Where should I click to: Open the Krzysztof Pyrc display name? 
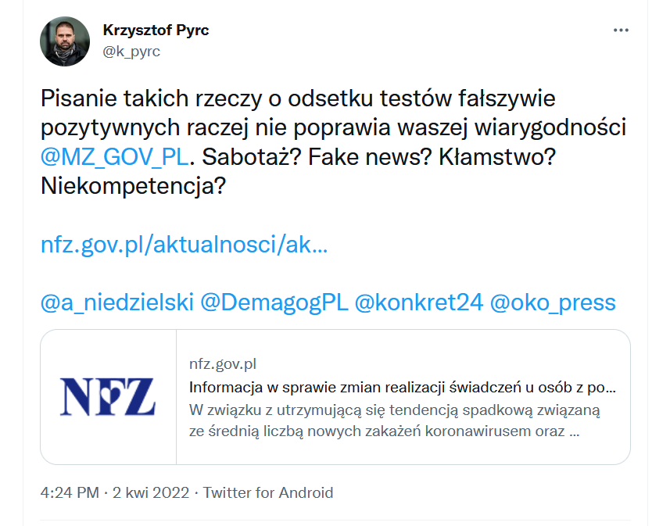pos(156,30)
